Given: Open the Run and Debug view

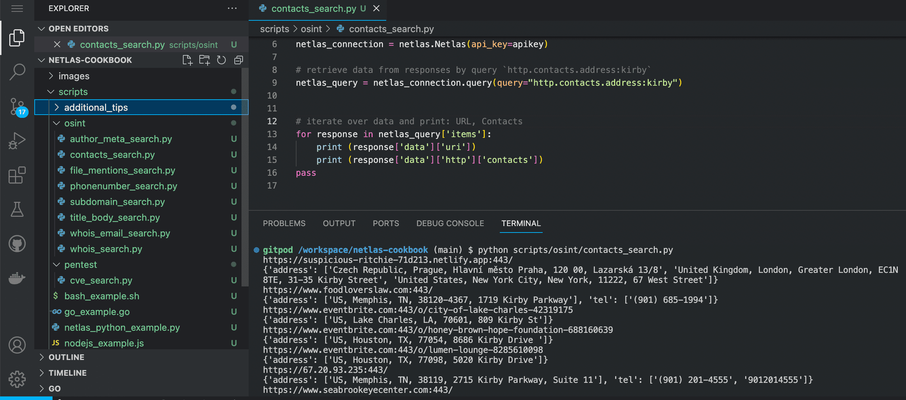Looking at the screenshot, I should 17,141.
